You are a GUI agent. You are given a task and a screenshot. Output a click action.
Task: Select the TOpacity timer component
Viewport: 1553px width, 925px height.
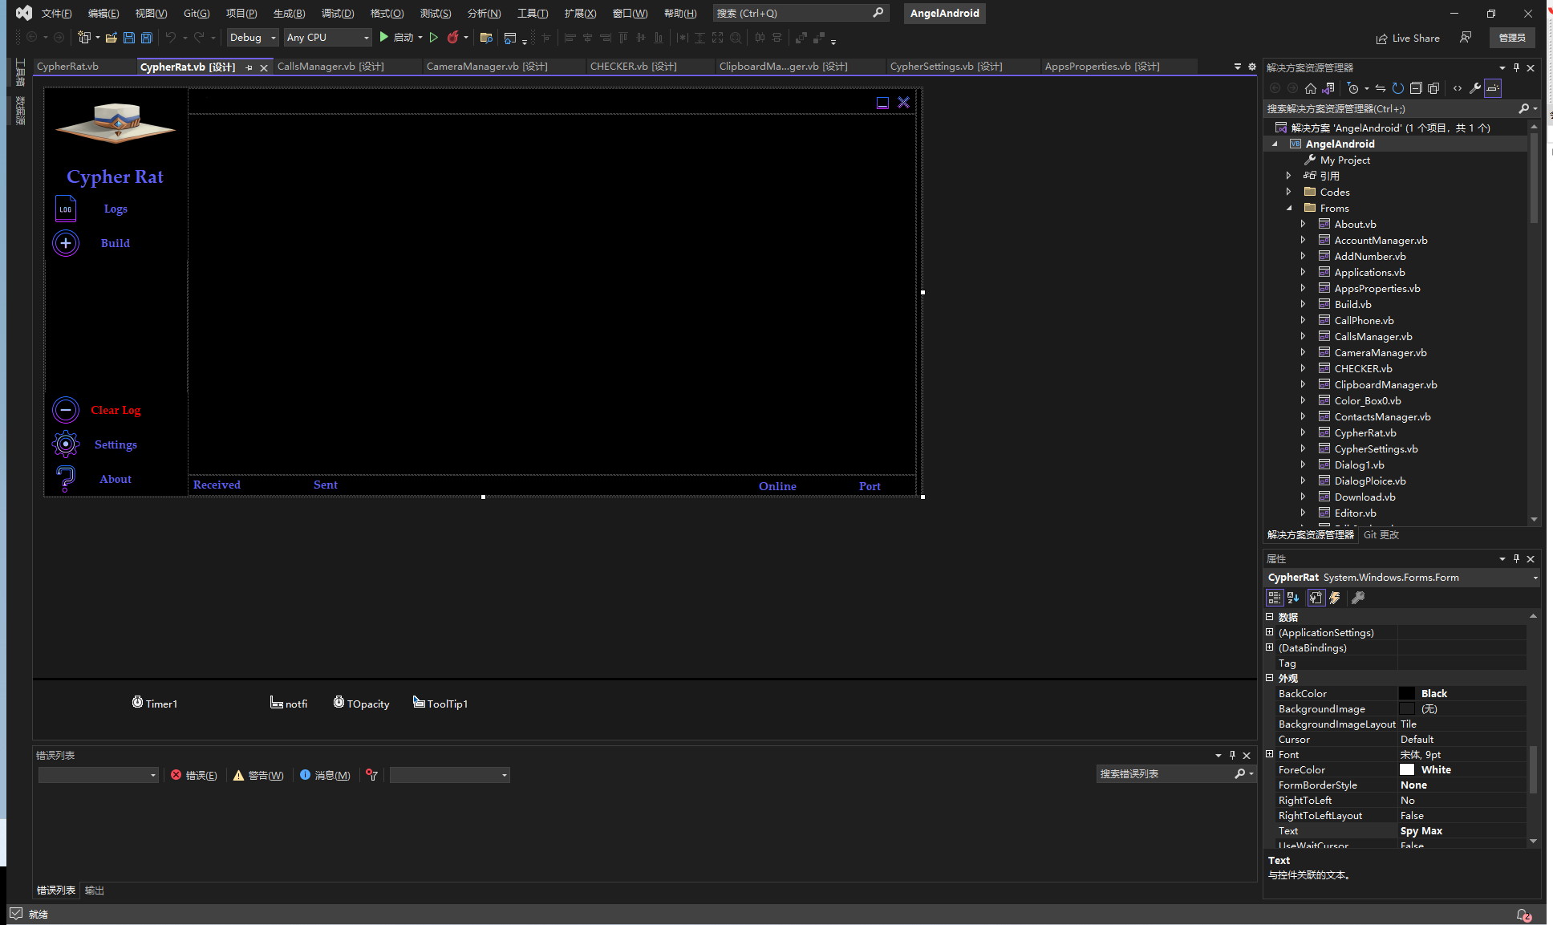[362, 703]
